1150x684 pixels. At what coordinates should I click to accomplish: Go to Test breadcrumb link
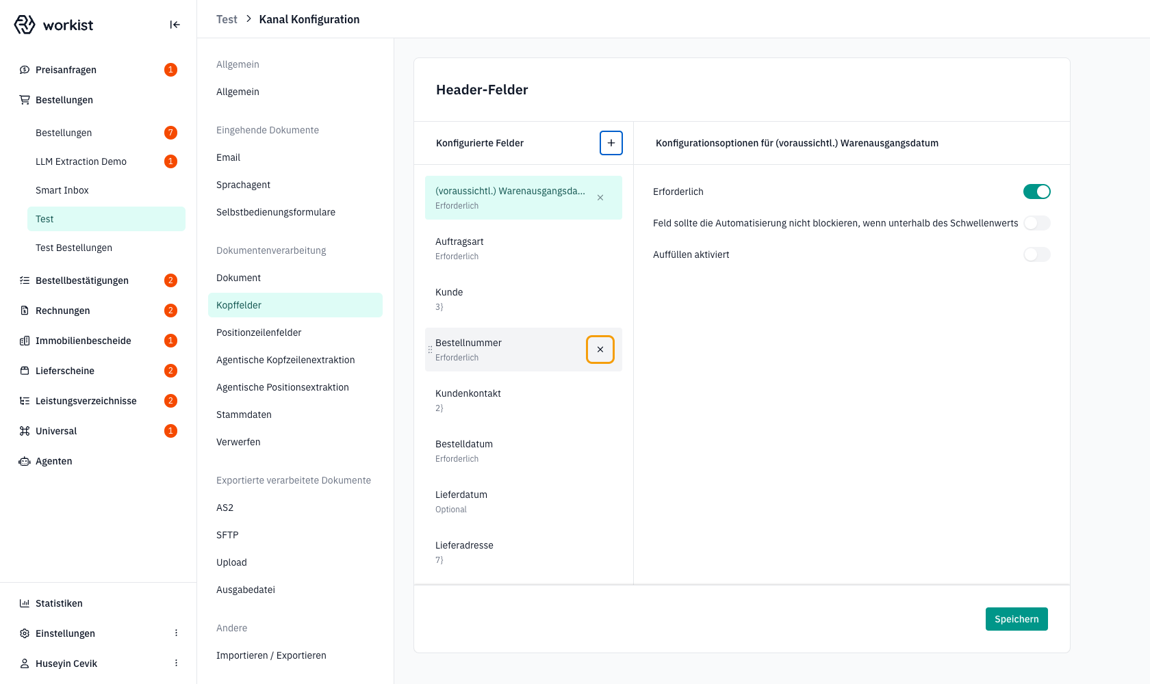click(227, 19)
